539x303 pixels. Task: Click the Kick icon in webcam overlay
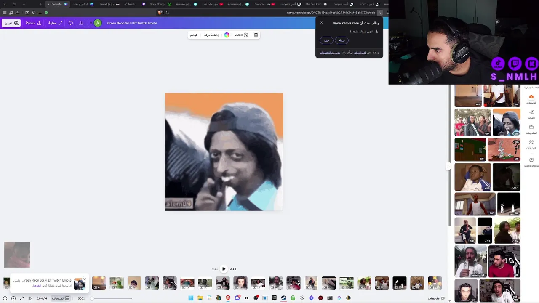(532, 64)
